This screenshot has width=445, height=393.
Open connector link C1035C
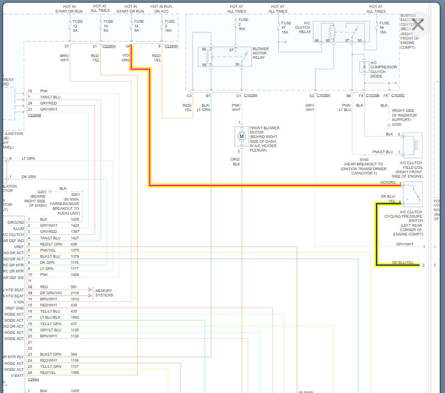(x=398, y=95)
